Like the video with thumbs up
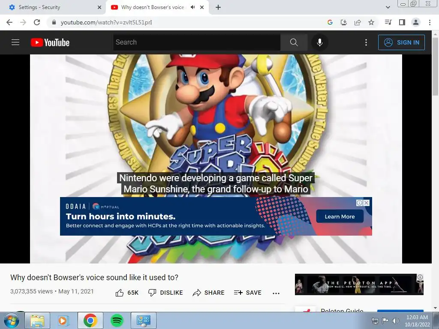This screenshot has width=439, height=329. tap(127, 293)
